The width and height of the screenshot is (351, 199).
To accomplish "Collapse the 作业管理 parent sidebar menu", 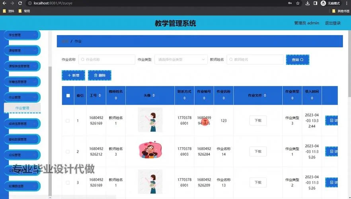I will pos(22,98).
